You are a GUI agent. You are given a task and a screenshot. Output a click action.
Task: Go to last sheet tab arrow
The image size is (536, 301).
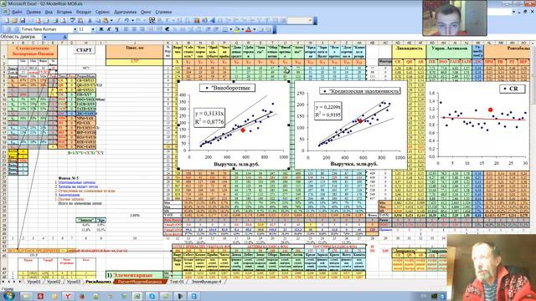[19, 282]
